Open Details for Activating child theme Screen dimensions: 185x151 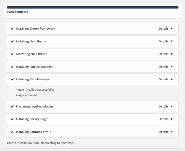tap(163, 54)
